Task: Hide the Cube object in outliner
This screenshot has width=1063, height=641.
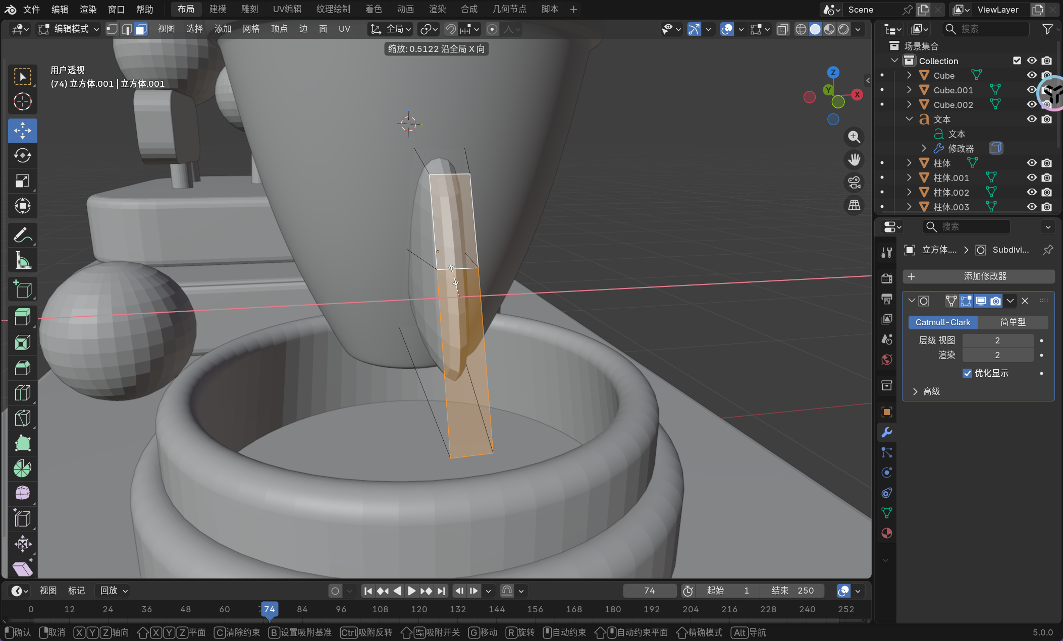Action: tap(1032, 75)
